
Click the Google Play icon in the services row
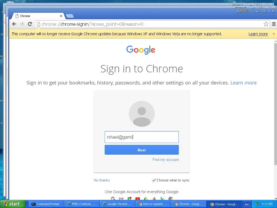point(162,199)
